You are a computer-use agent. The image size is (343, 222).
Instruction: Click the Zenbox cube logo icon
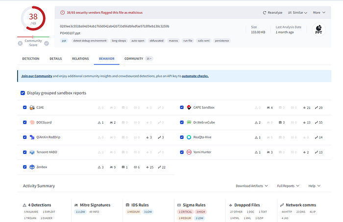32,167
